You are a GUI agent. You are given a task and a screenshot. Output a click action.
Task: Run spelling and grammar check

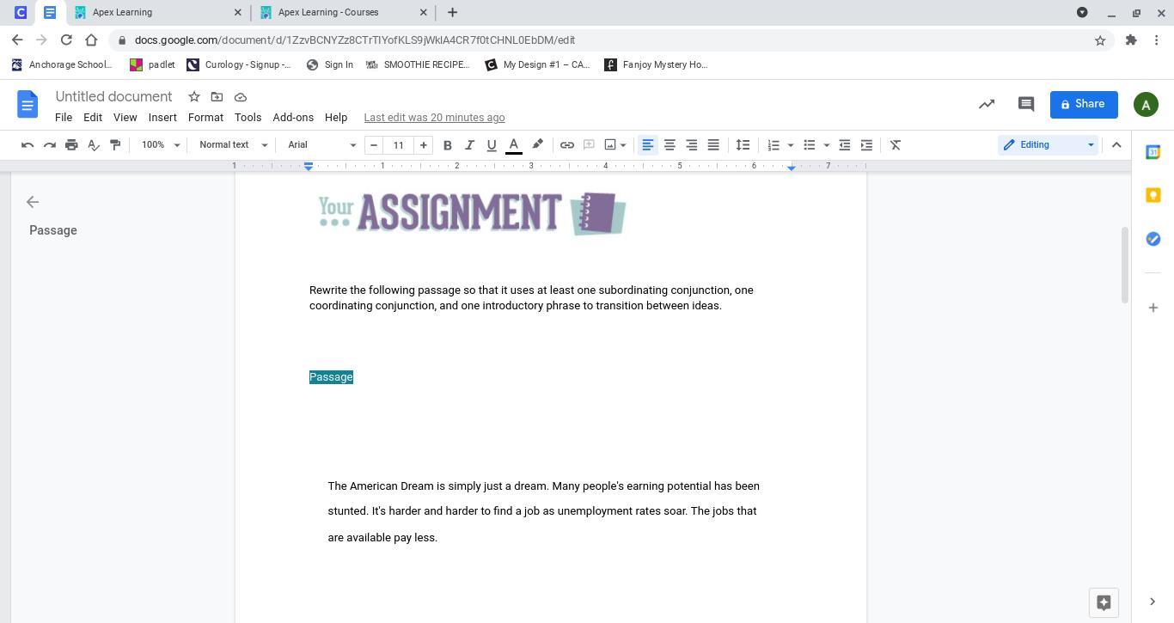tap(94, 145)
